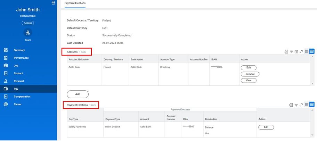Export Payment Elections table to Excel
The height and width of the screenshot is (141, 317).
click(291, 105)
